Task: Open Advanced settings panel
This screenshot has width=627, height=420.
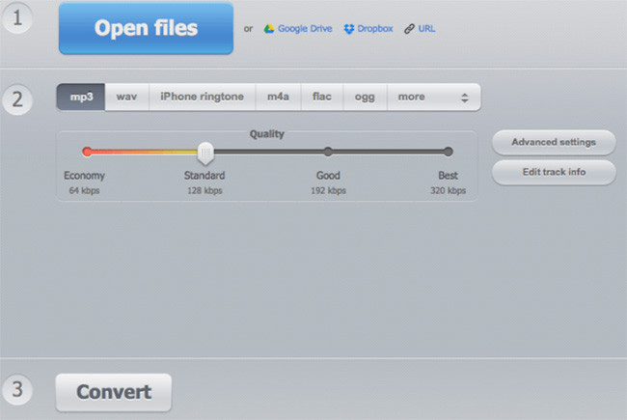Action: (x=553, y=142)
